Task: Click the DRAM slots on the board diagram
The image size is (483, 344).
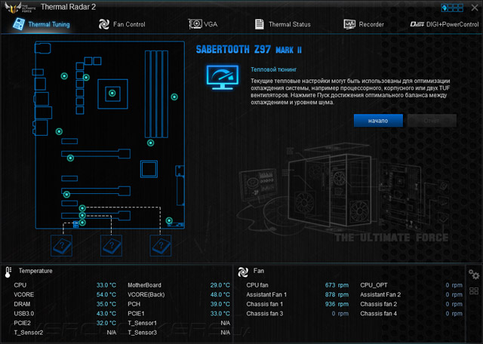Action: tap(156, 94)
